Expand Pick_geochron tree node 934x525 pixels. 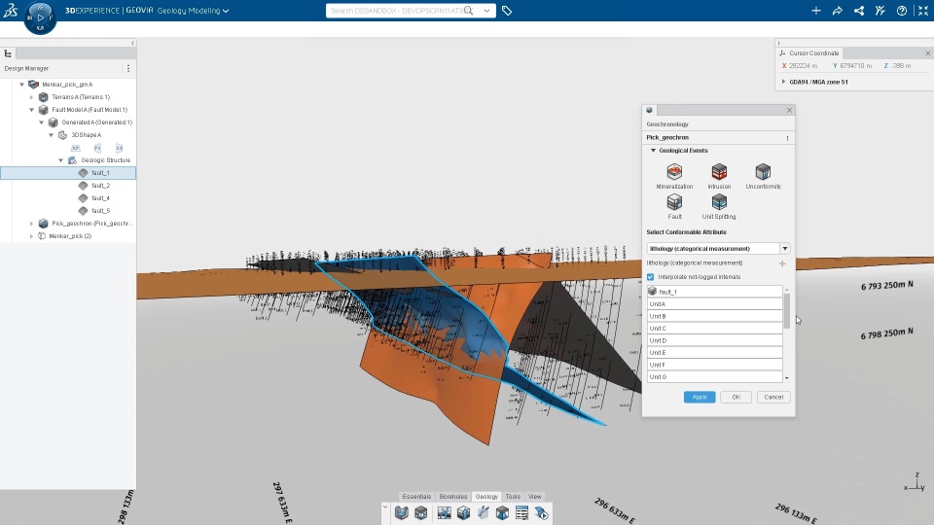click(x=31, y=224)
